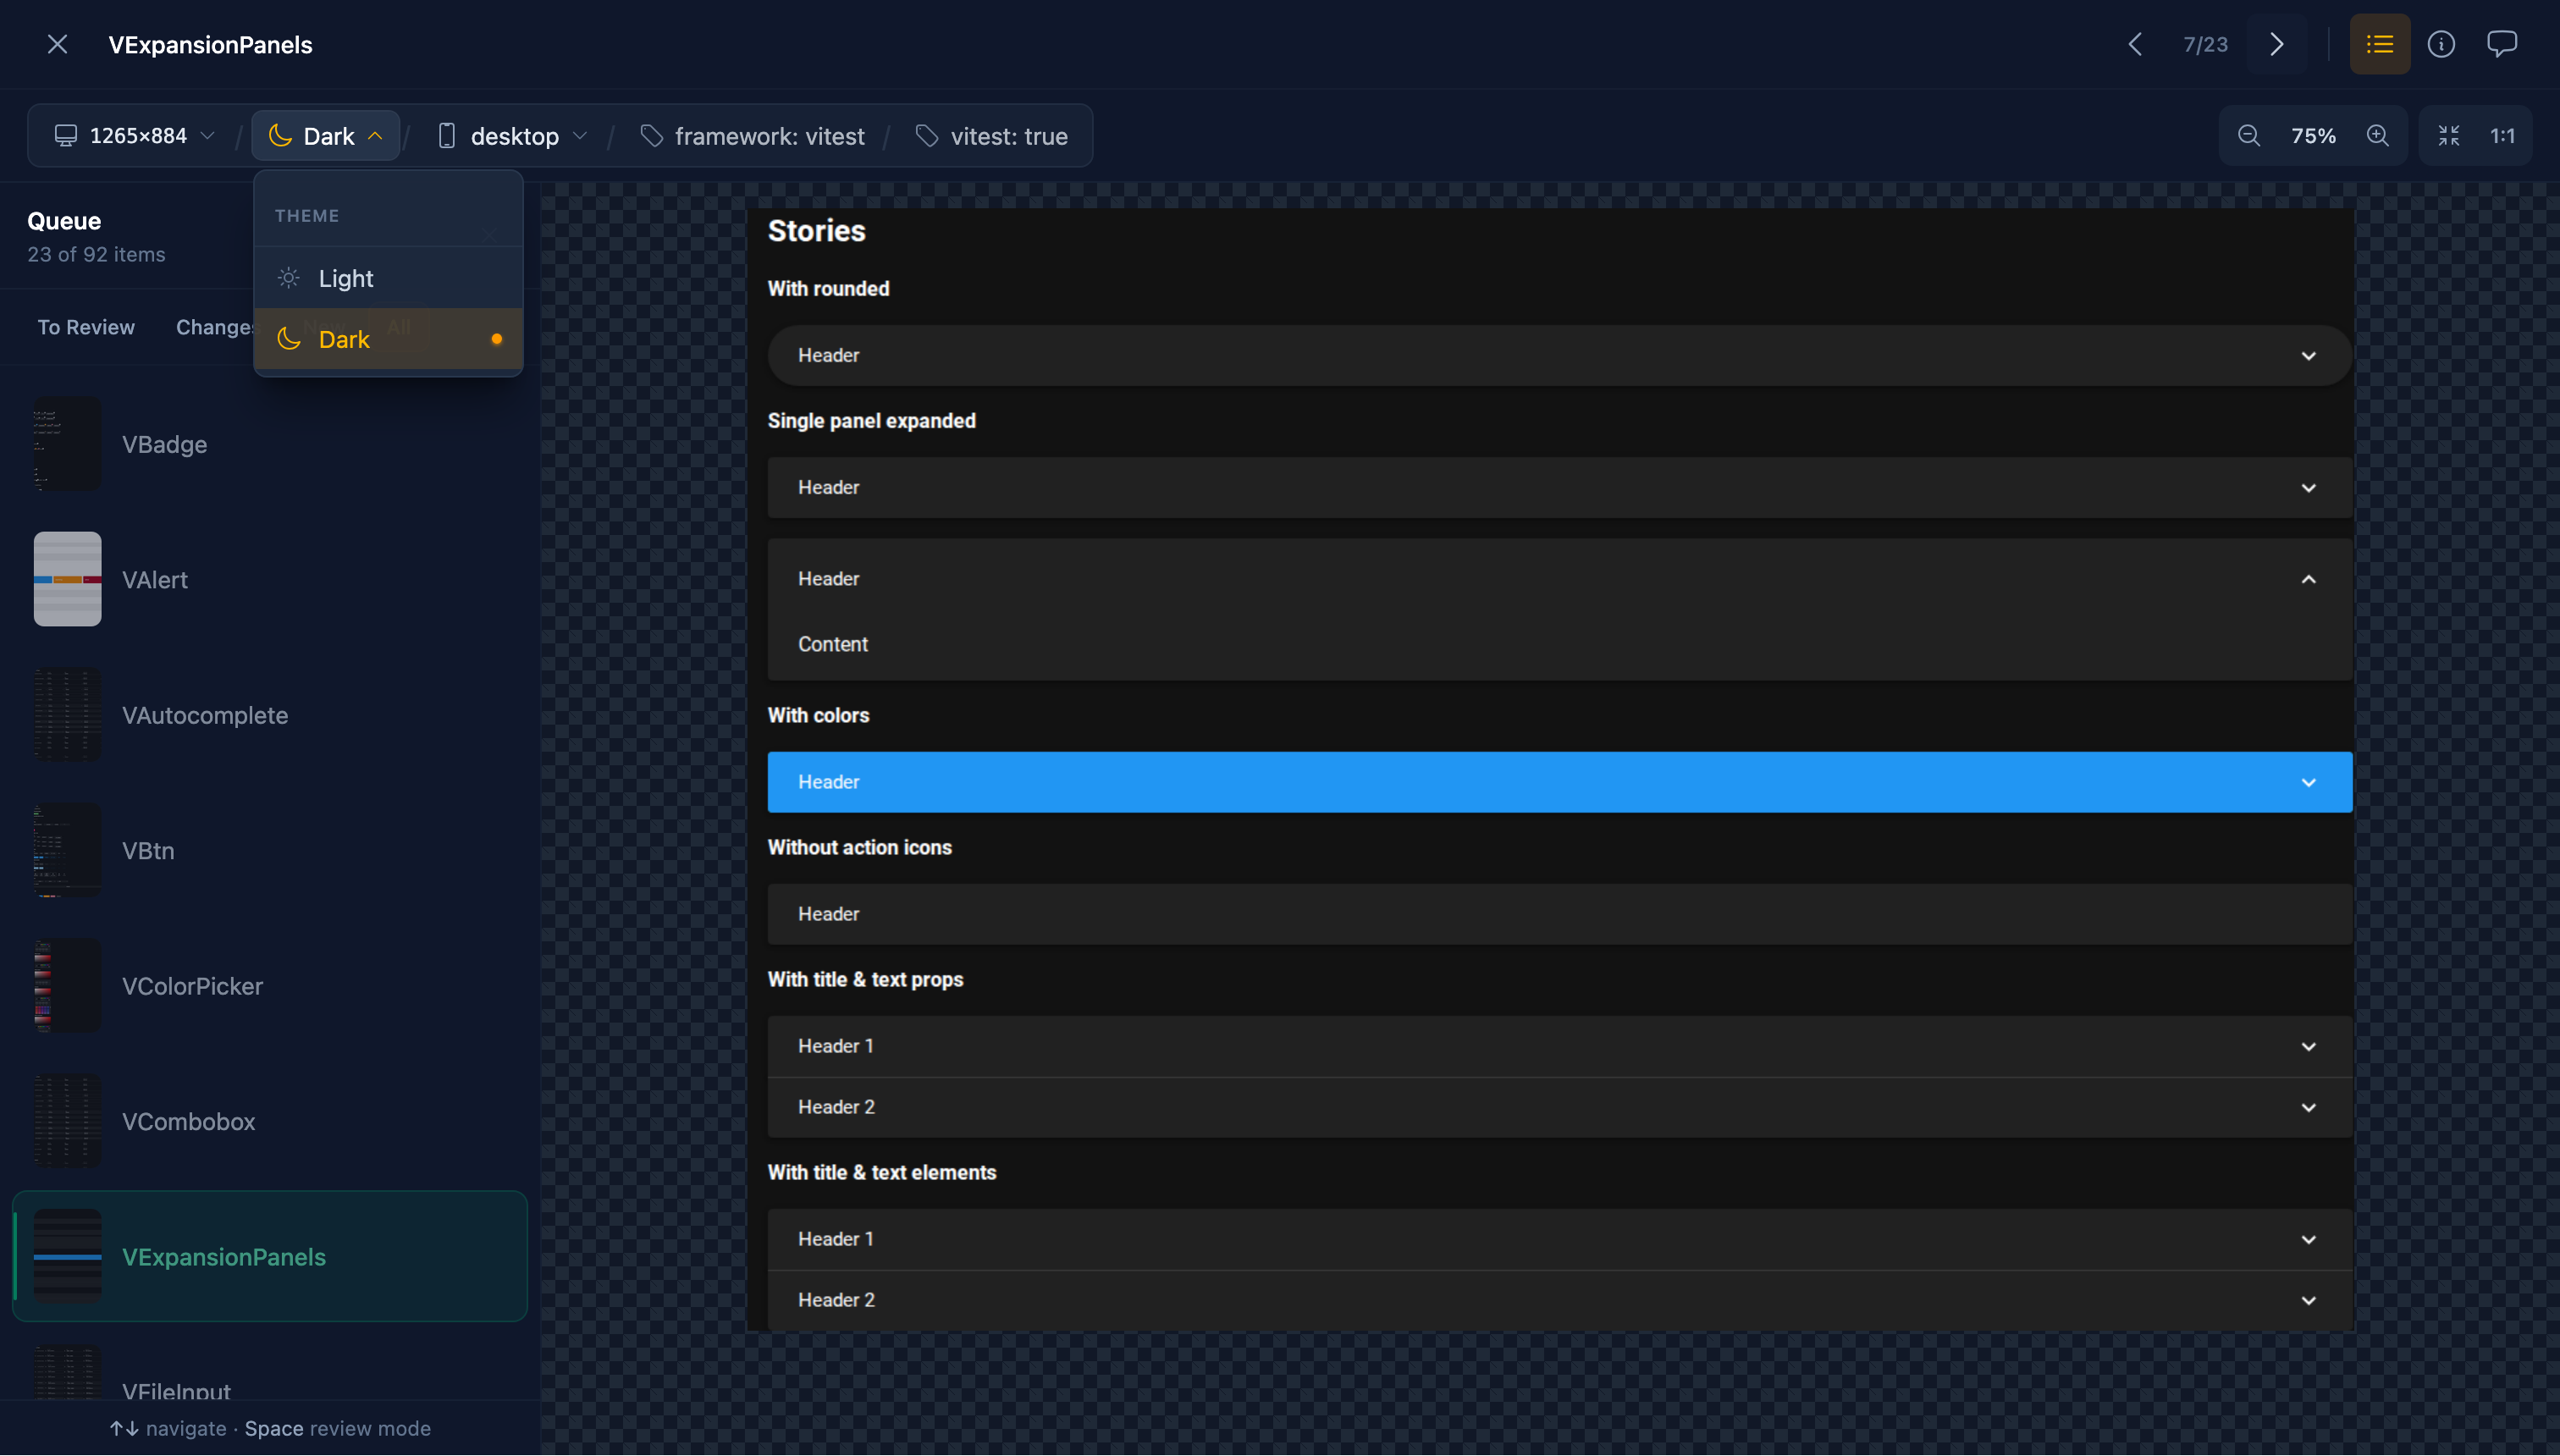Switch to the To Review tab

click(86, 326)
